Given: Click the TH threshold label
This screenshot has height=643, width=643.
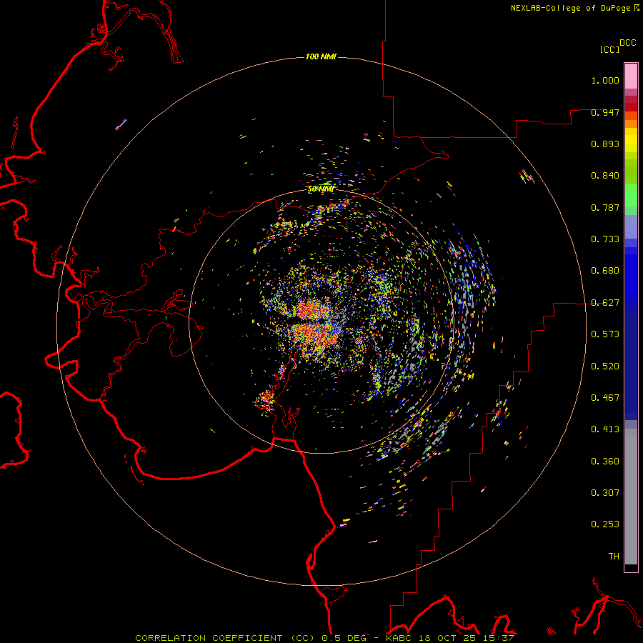Looking at the screenshot, I should pos(614,557).
